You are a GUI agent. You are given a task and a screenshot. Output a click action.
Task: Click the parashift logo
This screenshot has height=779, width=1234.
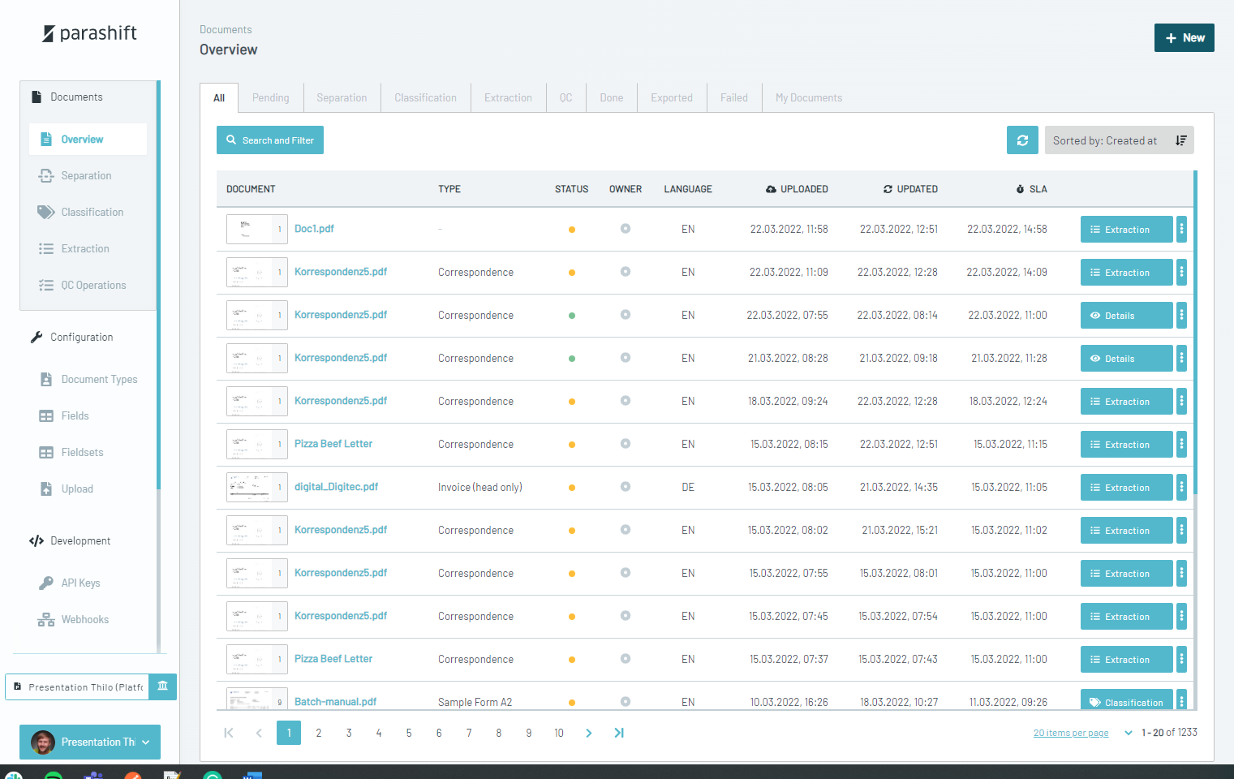(89, 33)
